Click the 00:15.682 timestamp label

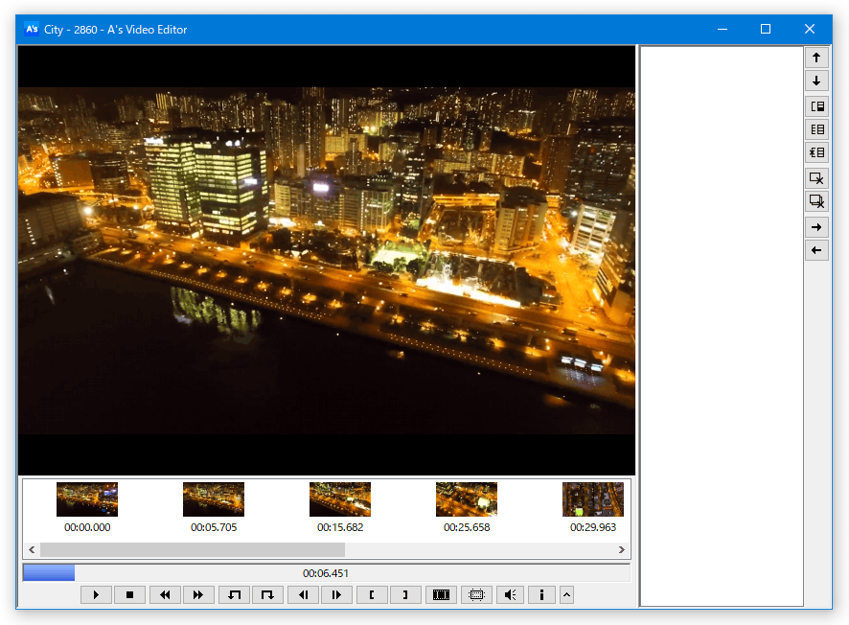340,527
